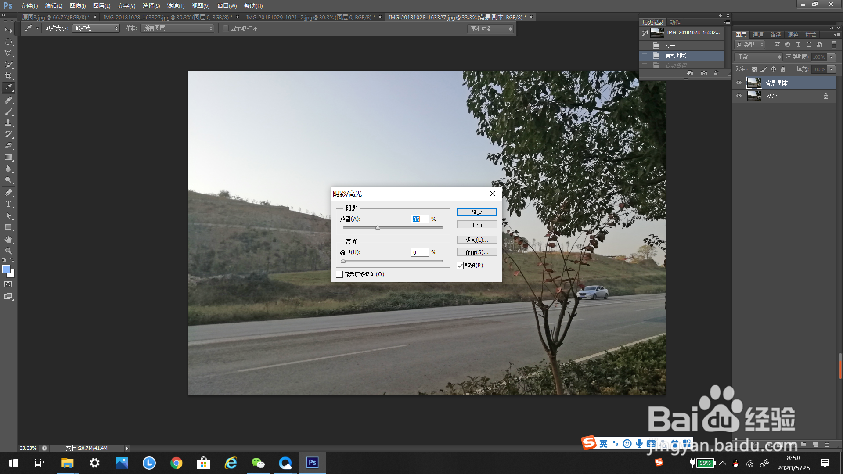
Task: Select the Crop tool
Action: 8,76
